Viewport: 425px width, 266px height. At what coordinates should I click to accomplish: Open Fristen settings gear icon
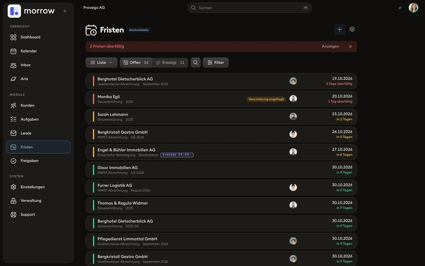352,29
